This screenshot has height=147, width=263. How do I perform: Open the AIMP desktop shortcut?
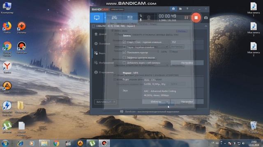tap(7, 87)
